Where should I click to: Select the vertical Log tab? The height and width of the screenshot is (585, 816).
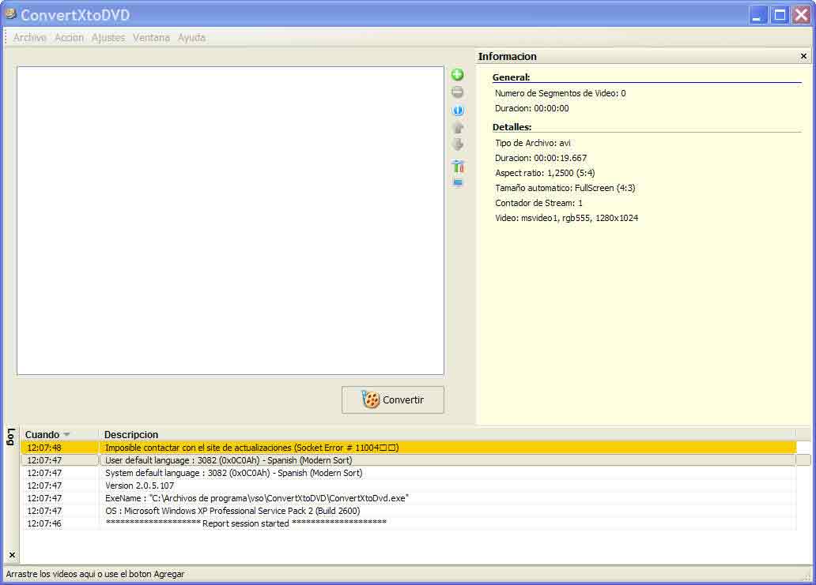11,437
